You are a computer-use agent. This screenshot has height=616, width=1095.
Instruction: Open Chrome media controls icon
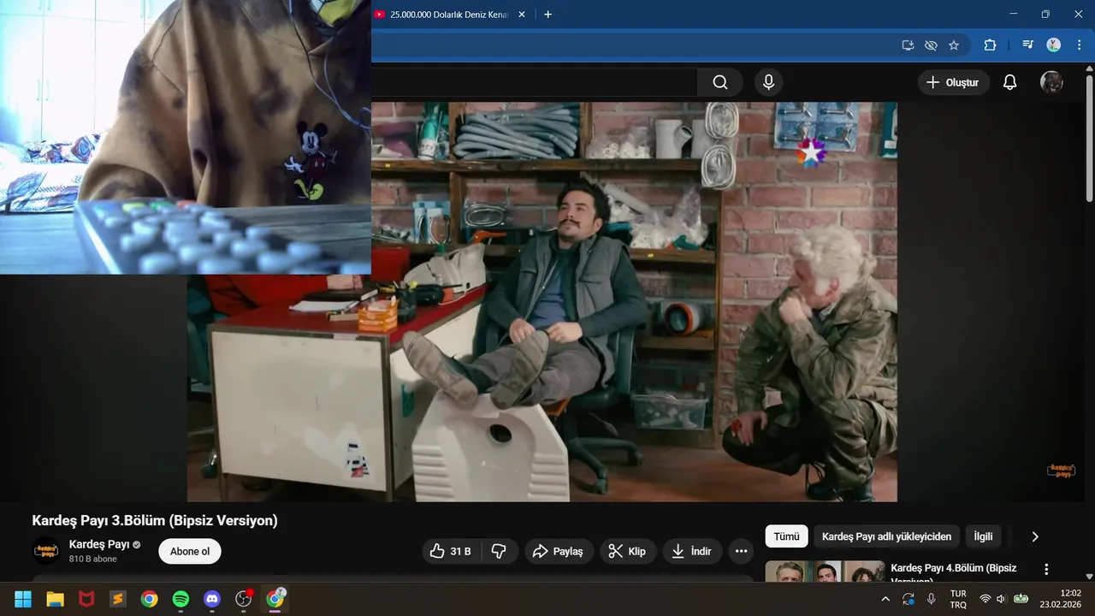[1027, 45]
